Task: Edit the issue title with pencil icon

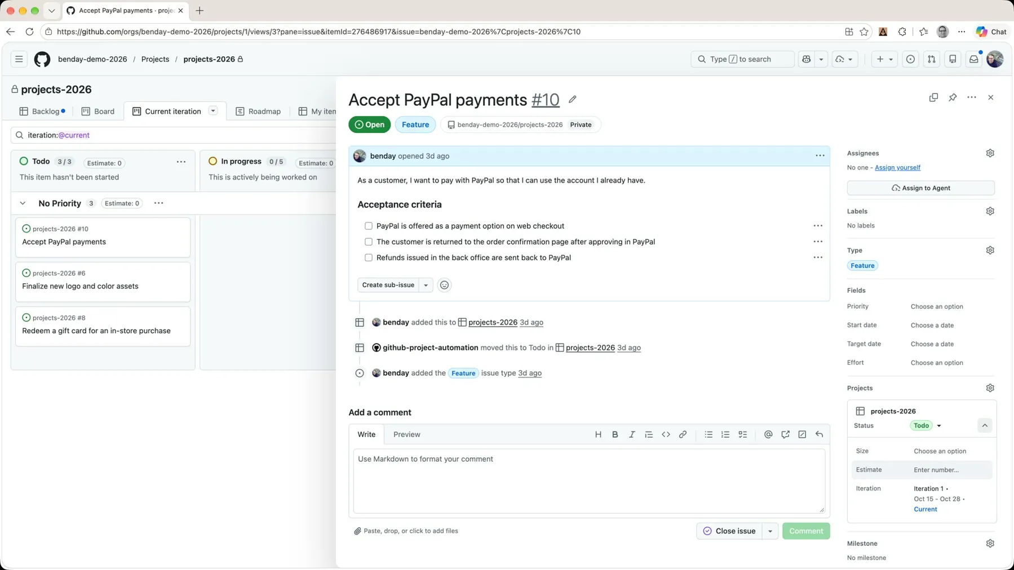Action: (x=573, y=100)
